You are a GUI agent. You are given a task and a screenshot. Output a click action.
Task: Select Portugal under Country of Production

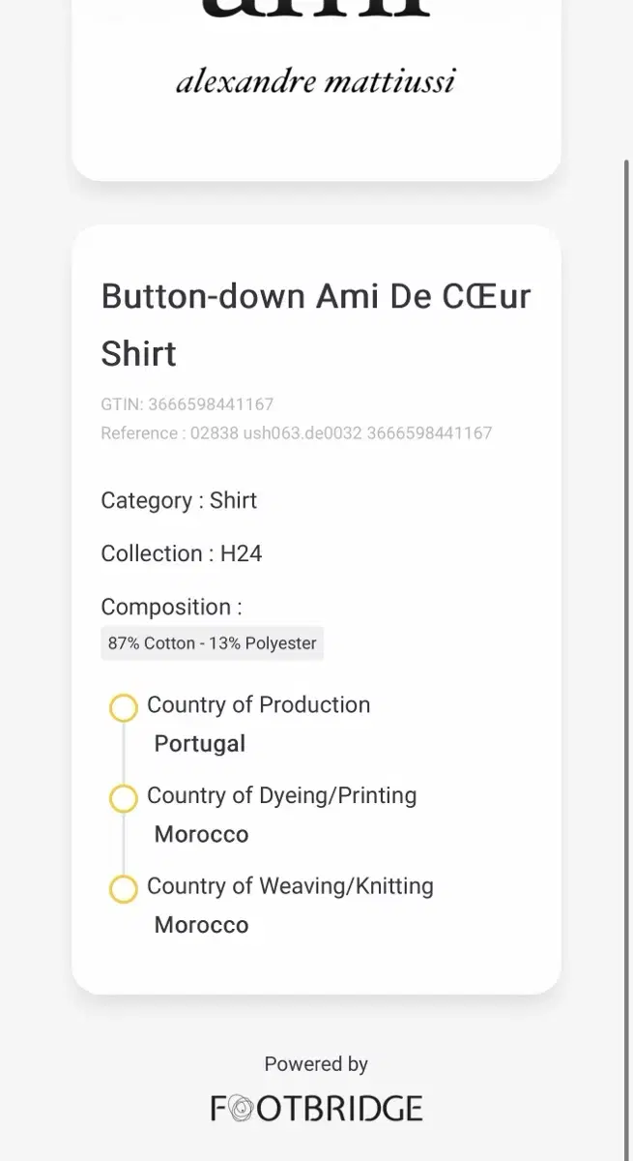[x=200, y=744]
